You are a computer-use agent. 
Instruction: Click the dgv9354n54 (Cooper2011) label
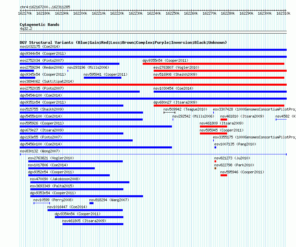77,214
